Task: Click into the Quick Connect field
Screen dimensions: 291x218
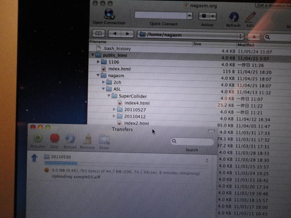Action: tap(161, 15)
